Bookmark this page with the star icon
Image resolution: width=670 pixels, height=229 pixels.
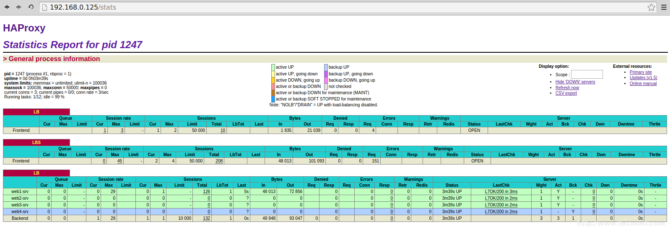coord(651,7)
